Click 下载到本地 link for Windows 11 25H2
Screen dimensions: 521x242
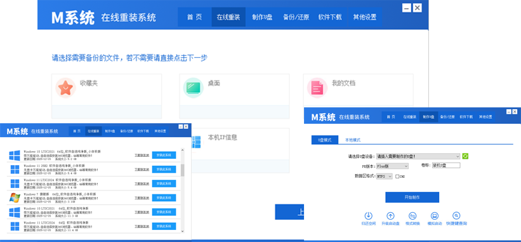[142, 170]
